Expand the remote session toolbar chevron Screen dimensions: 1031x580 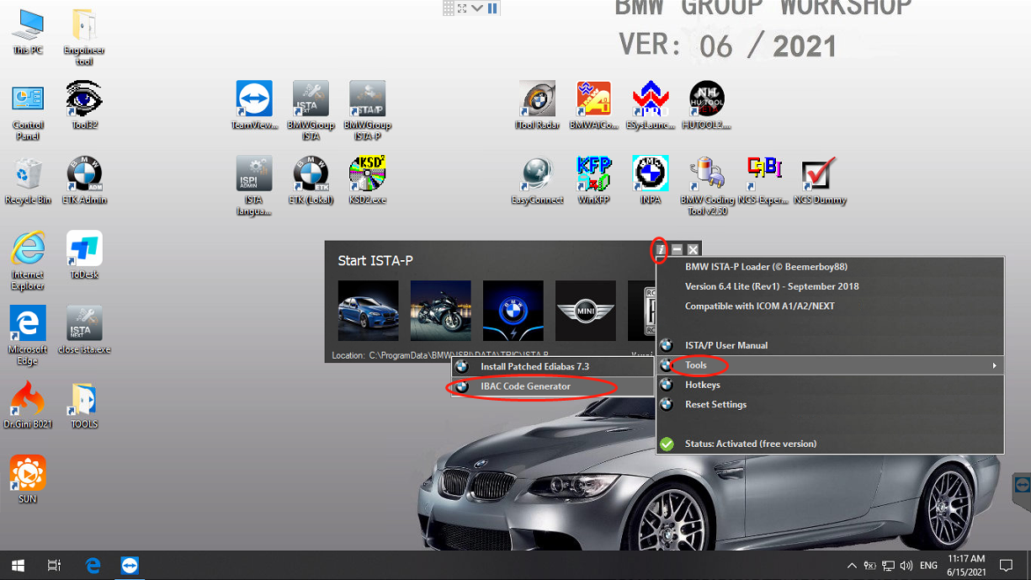click(x=477, y=8)
